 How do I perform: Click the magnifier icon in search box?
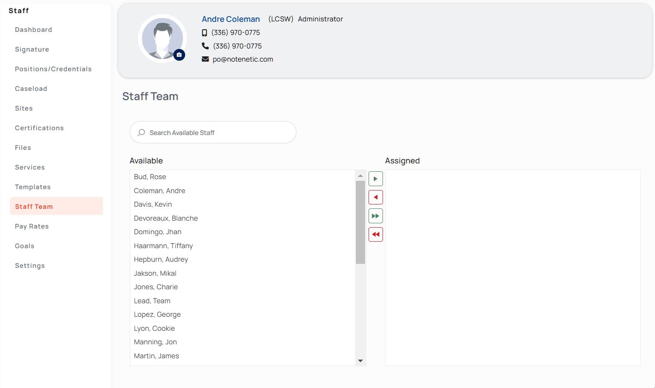click(x=141, y=132)
